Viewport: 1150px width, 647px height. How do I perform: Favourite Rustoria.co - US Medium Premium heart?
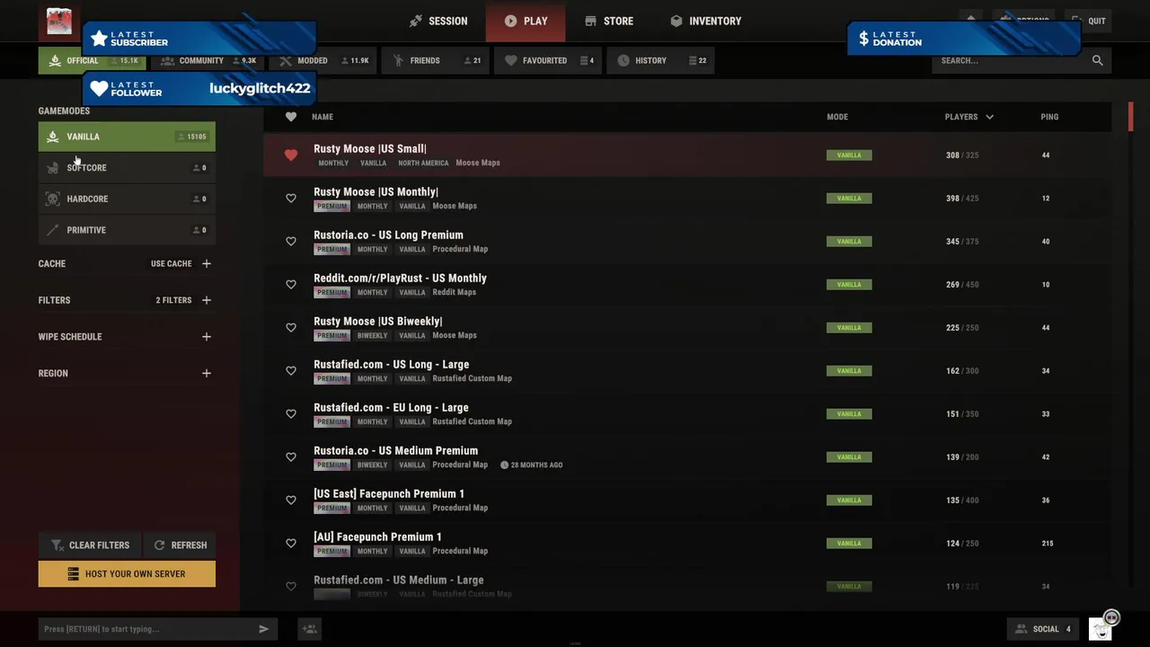coord(291,456)
